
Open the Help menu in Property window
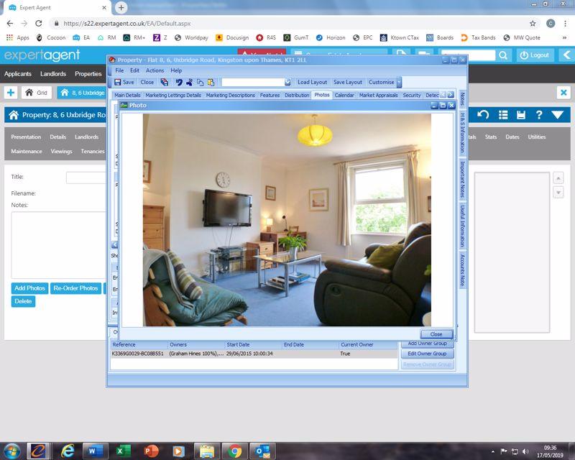[176, 70]
